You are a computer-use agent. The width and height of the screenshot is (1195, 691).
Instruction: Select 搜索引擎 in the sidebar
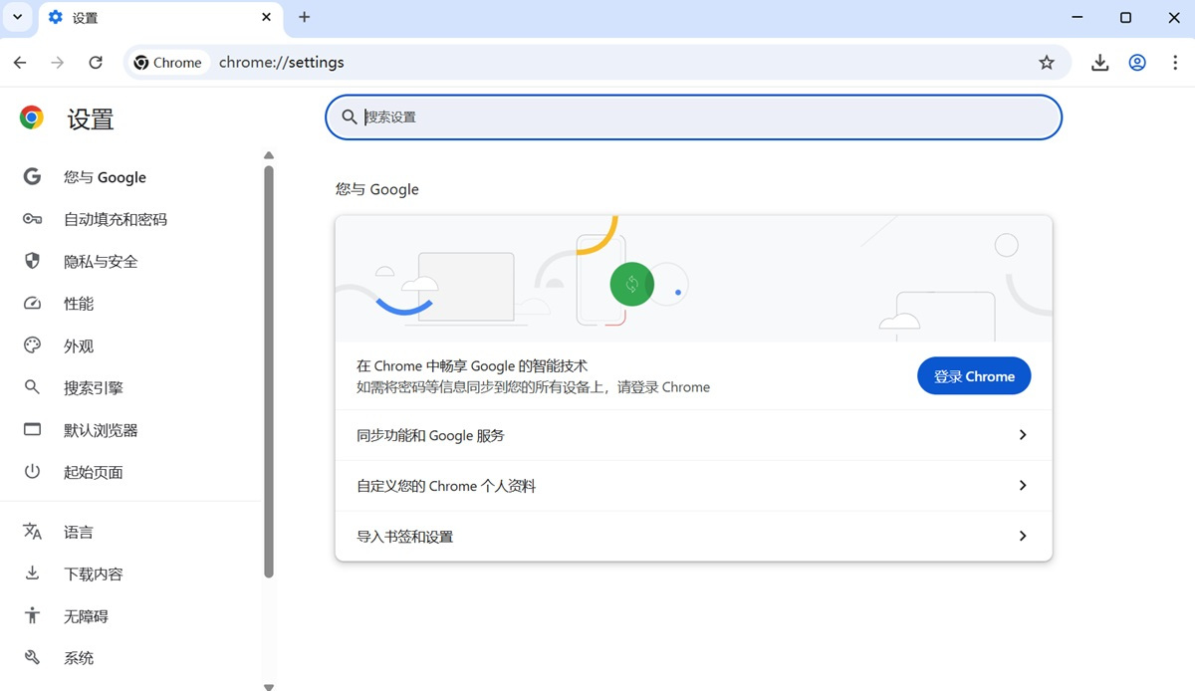click(x=92, y=387)
